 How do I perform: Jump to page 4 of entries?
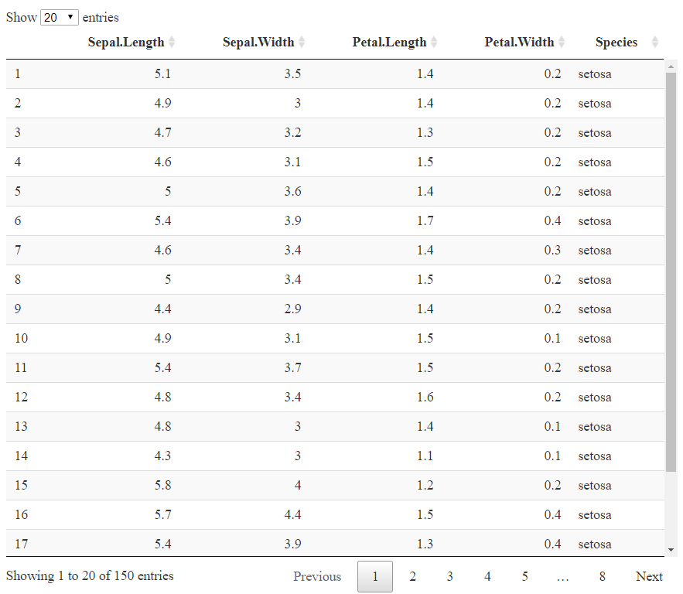(x=487, y=576)
